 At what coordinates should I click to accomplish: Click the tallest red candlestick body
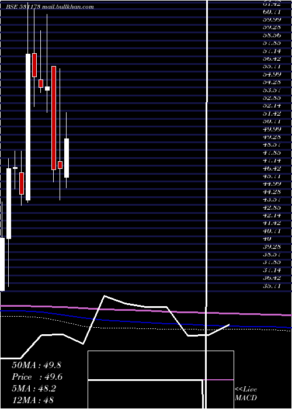(x=54, y=118)
